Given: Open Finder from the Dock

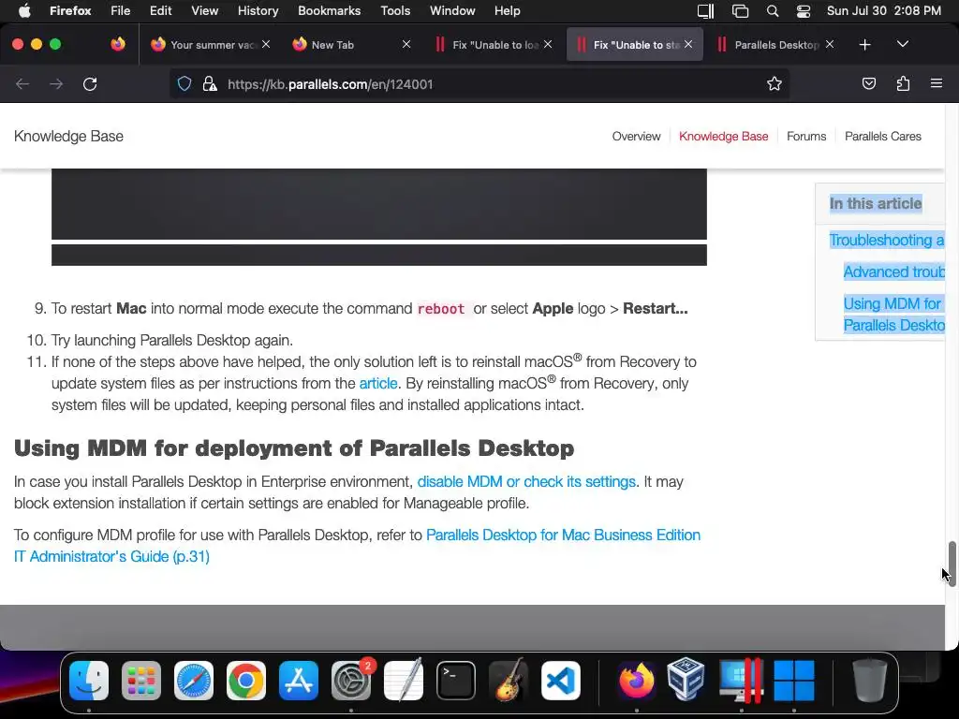Looking at the screenshot, I should click(x=89, y=681).
